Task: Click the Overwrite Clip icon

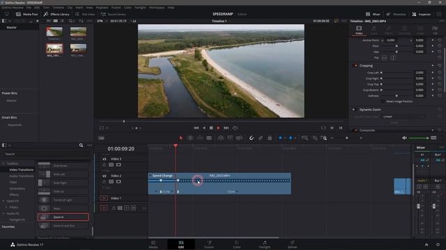Action: coord(230,138)
